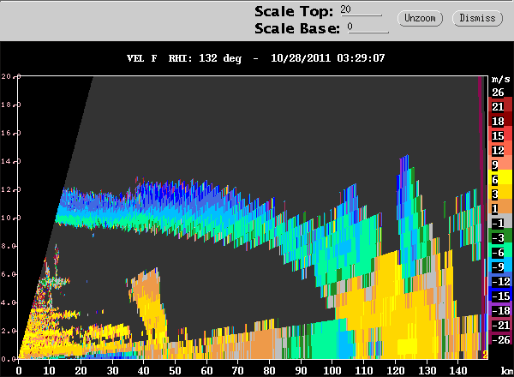The height and width of the screenshot is (377, 514).
Task: Click the 10 km range axis label
Action: [x=49, y=371]
